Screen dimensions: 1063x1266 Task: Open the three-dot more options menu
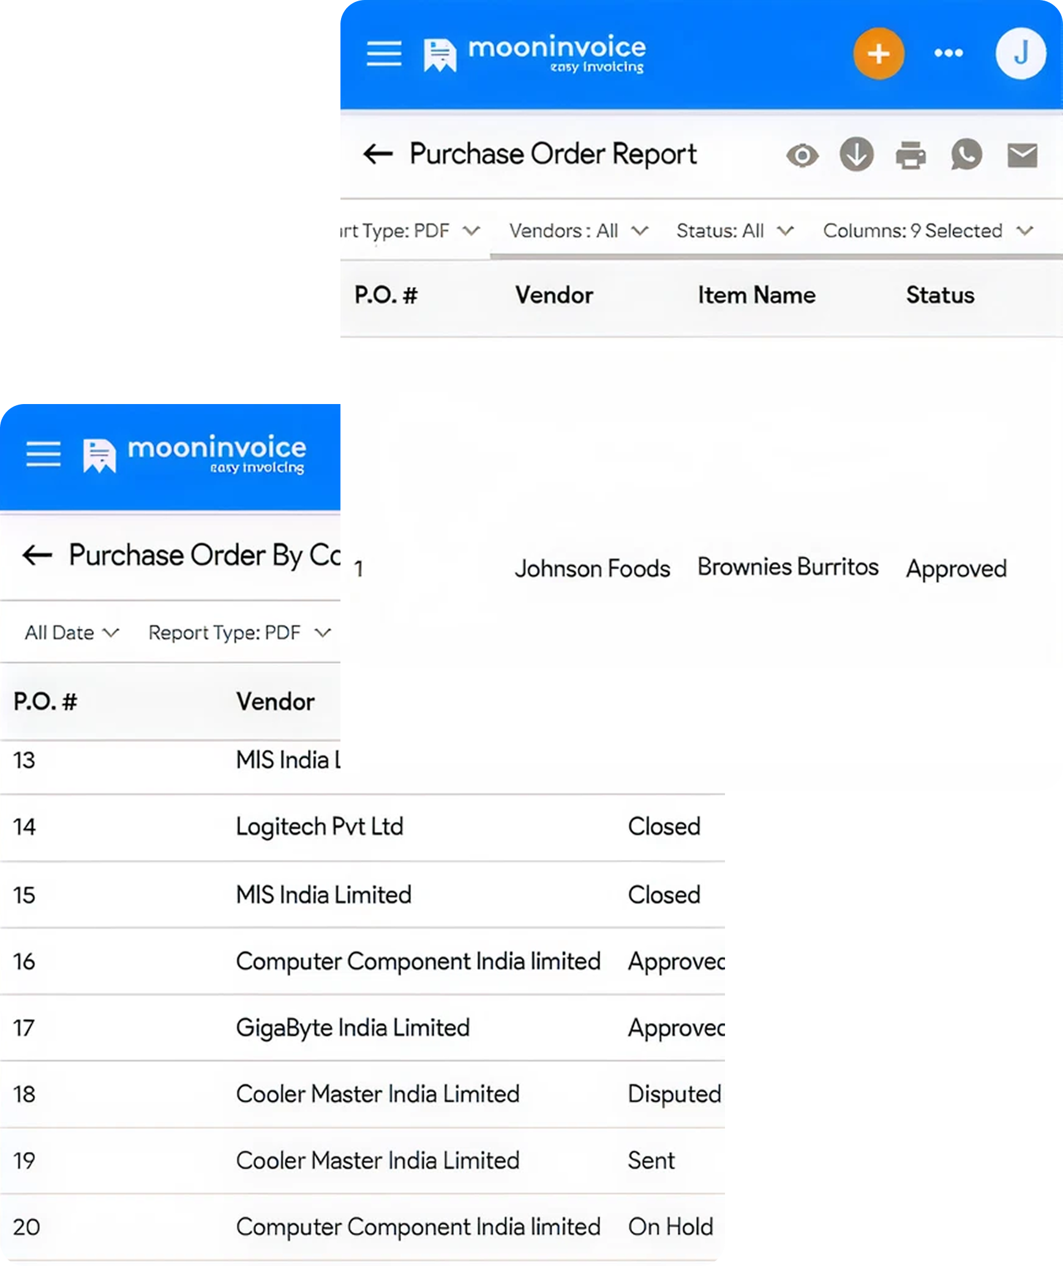click(x=948, y=53)
